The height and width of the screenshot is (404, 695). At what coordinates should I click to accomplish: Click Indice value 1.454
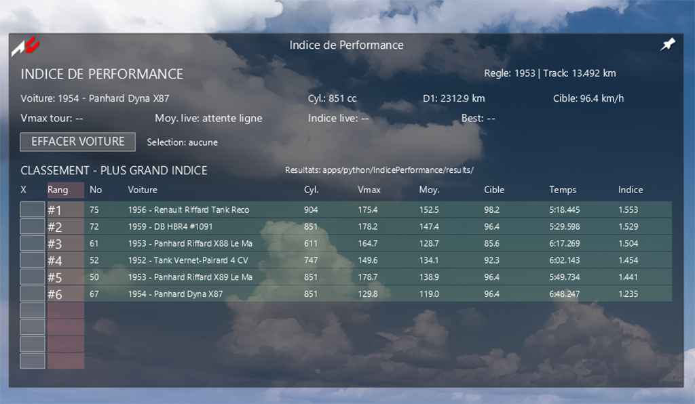pyautogui.click(x=628, y=260)
